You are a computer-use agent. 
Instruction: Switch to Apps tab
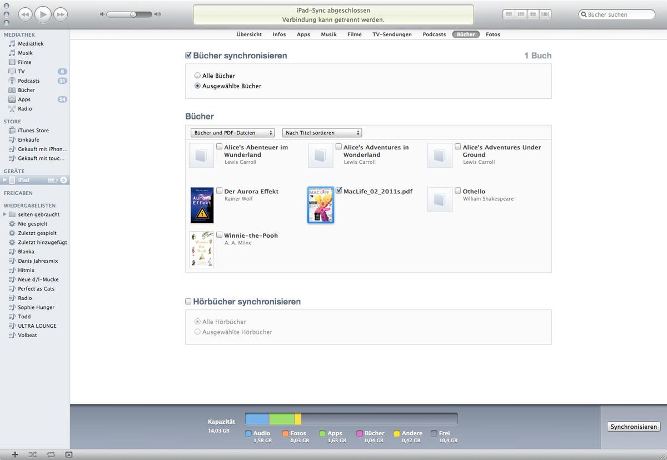click(303, 34)
